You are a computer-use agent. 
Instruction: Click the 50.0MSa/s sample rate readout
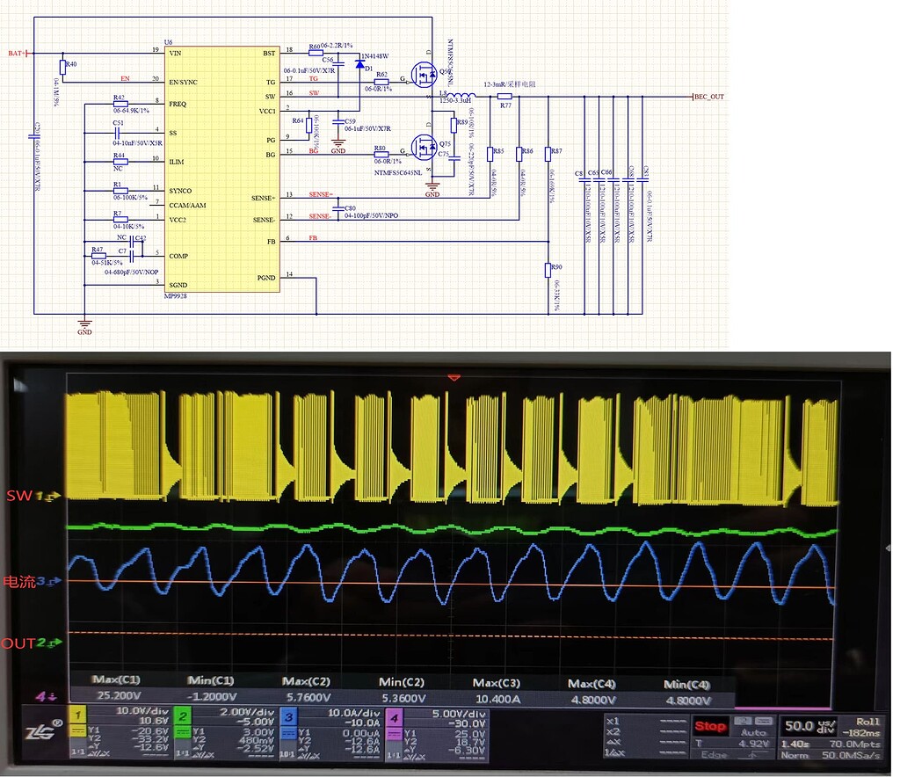(851, 755)
